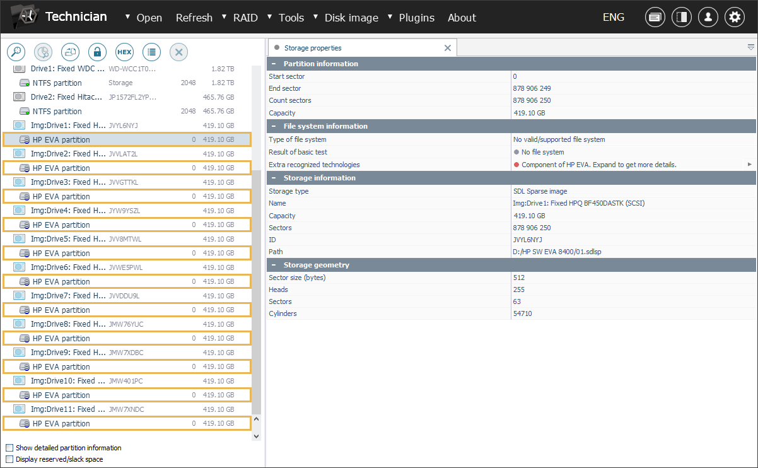Click the disabled scan storage icon
This screenshot has height=468, width=758.
(43, 52)
